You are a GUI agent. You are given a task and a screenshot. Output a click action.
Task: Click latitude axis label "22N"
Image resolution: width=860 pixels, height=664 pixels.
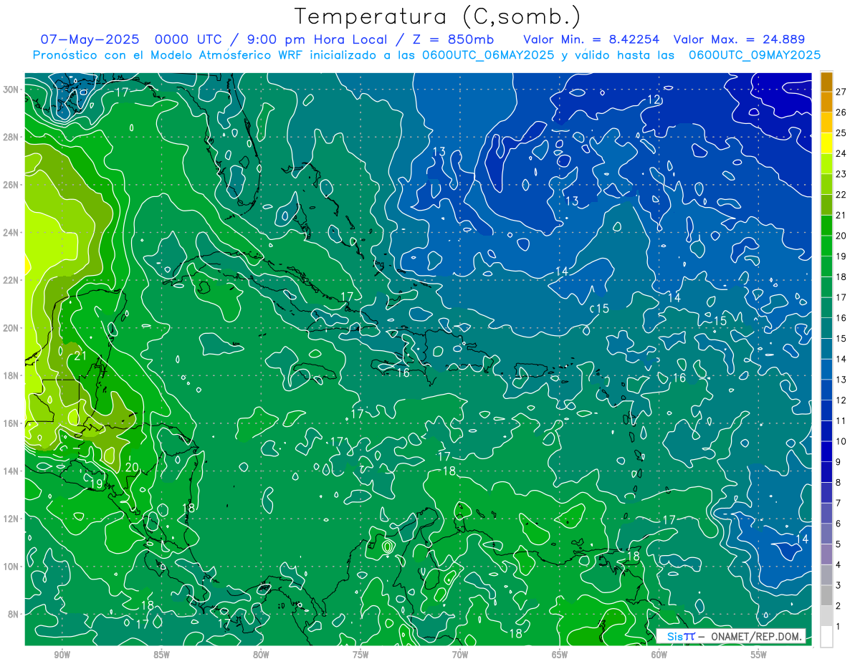tap(11, 280)
